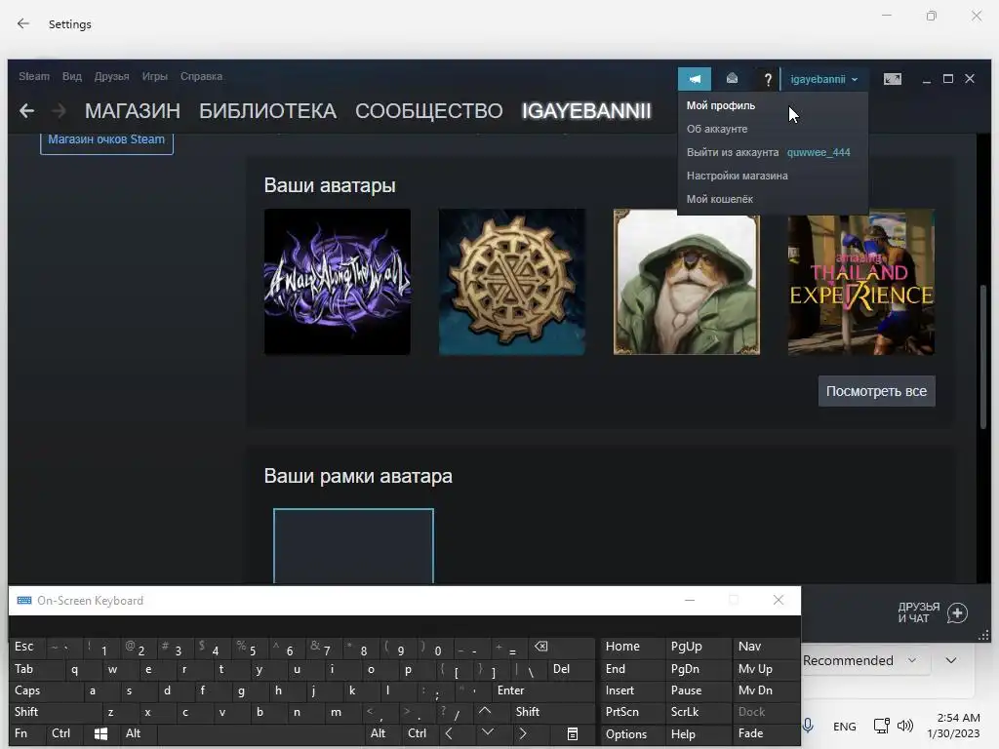This screenshot has width=999, height=749.
Task: Open the Вид menu
Action: point(72,76)
